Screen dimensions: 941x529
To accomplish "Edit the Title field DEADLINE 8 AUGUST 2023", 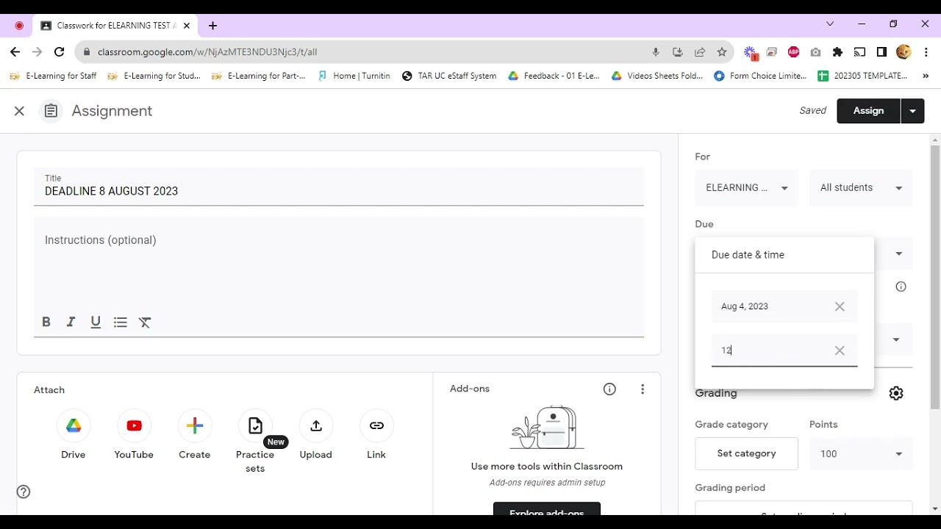I will [x=339, y=187].
